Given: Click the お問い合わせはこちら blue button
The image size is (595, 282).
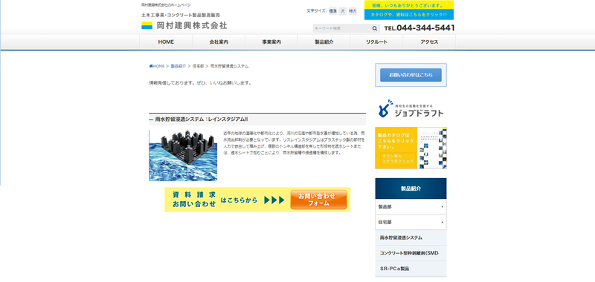Looking at the screenshot, I should click(x=411, y=75).
